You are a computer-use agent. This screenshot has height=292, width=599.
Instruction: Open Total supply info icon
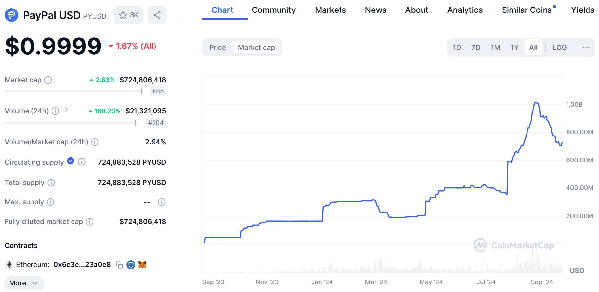coord(51,183)
